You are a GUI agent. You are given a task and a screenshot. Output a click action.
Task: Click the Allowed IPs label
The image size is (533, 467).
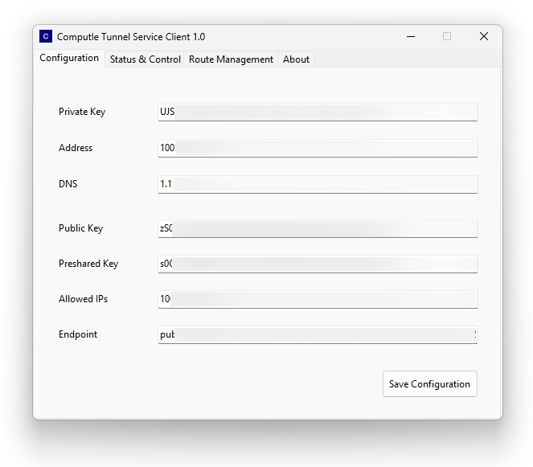click(x=83, y=299)
